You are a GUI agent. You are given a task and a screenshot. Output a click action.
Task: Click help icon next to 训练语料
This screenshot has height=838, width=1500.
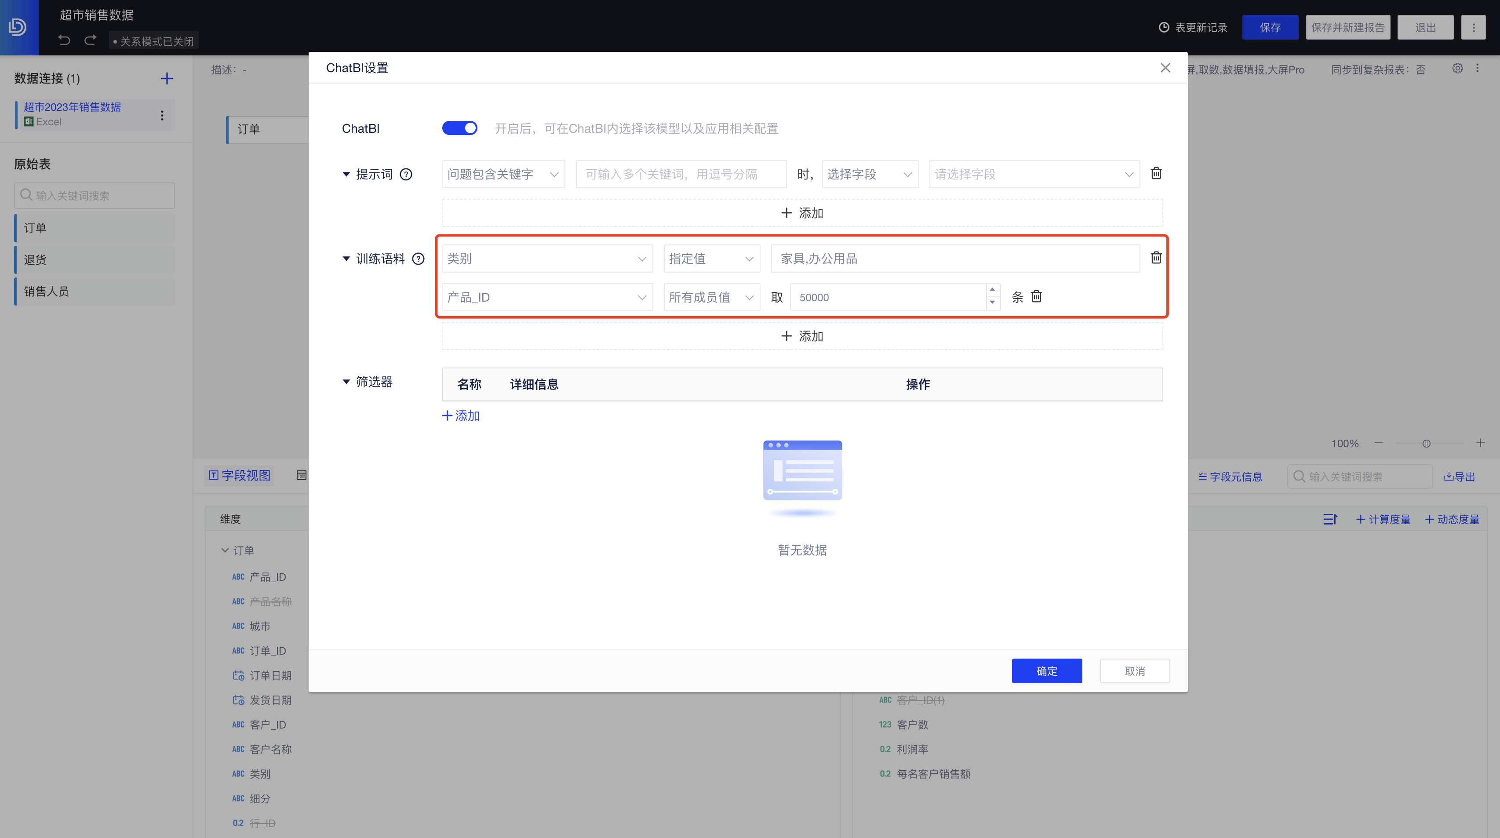pos(418,259)
